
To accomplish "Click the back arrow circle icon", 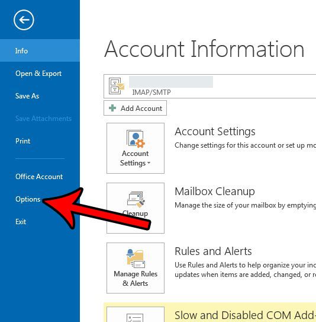I will coord(24,20).
